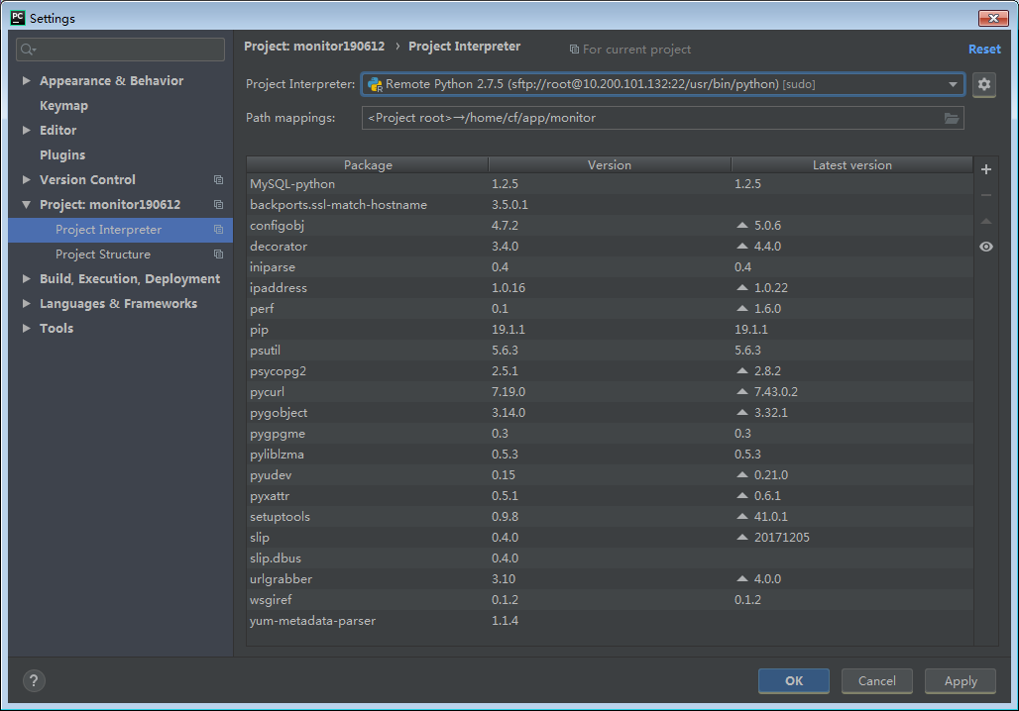This screenshot has width=1019, height=711.
Task: Collapse the Project: monitor190612 section arrow
Action: click(27, 205)
